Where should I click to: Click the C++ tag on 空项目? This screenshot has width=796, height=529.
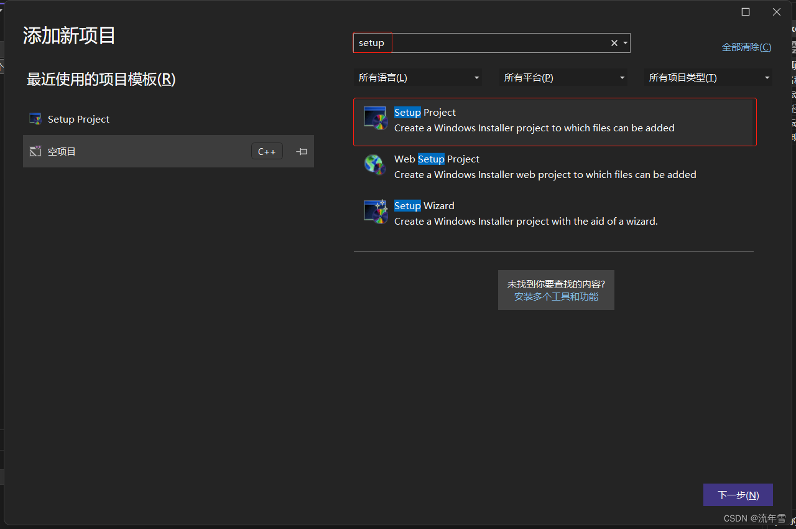point(267,151)
